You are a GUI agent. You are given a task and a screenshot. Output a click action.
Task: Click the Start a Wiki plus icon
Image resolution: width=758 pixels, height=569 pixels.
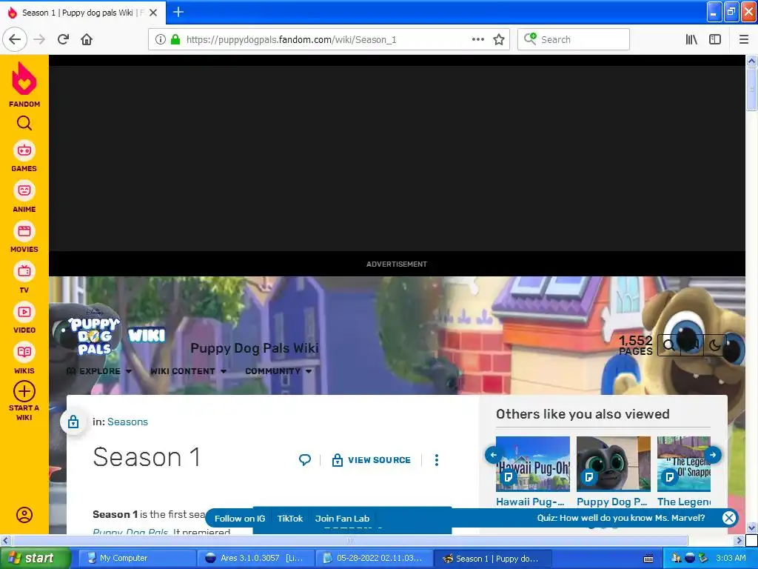pyautogui.click(x=24, y=391)
